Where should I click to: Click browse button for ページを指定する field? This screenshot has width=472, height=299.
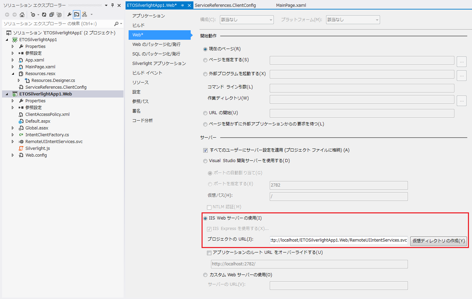461,61
